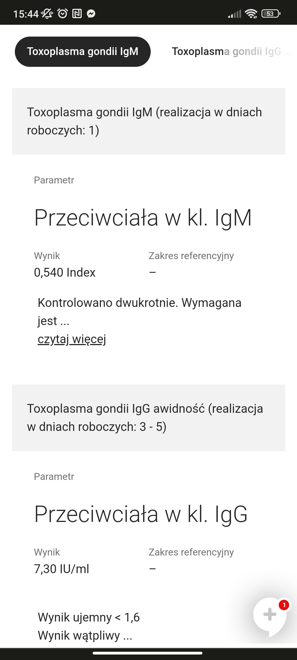Select the Toxoplasma gondii IgM tab
Screen dimensions: 297x660
coord(82,52)
